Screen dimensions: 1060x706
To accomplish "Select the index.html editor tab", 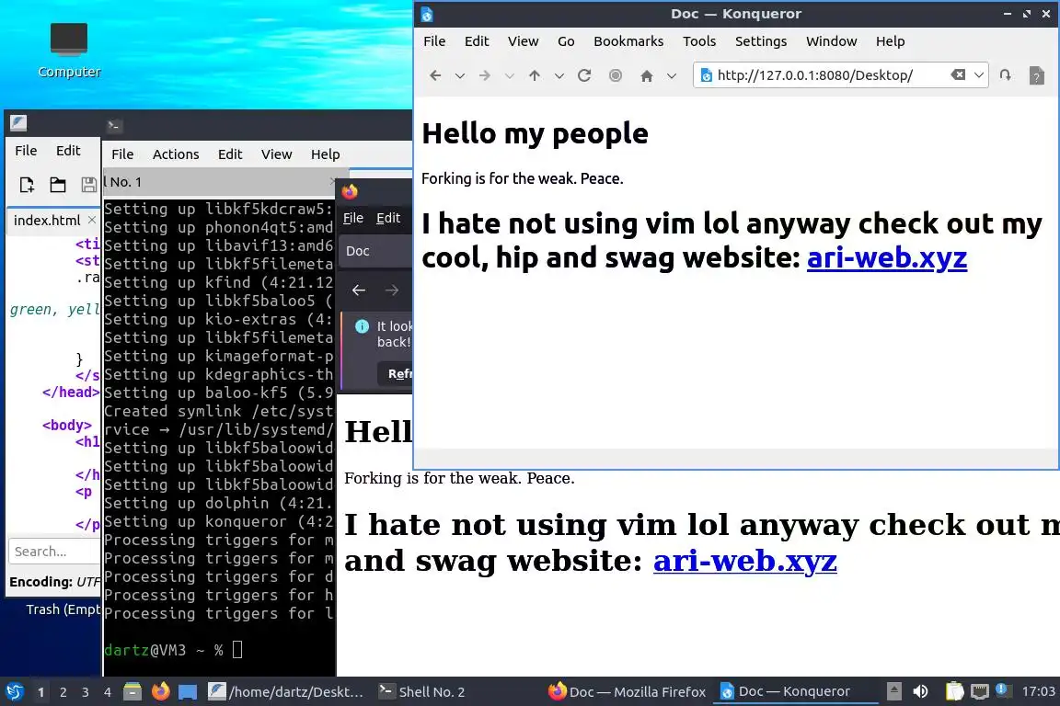I will pos(47,221).
